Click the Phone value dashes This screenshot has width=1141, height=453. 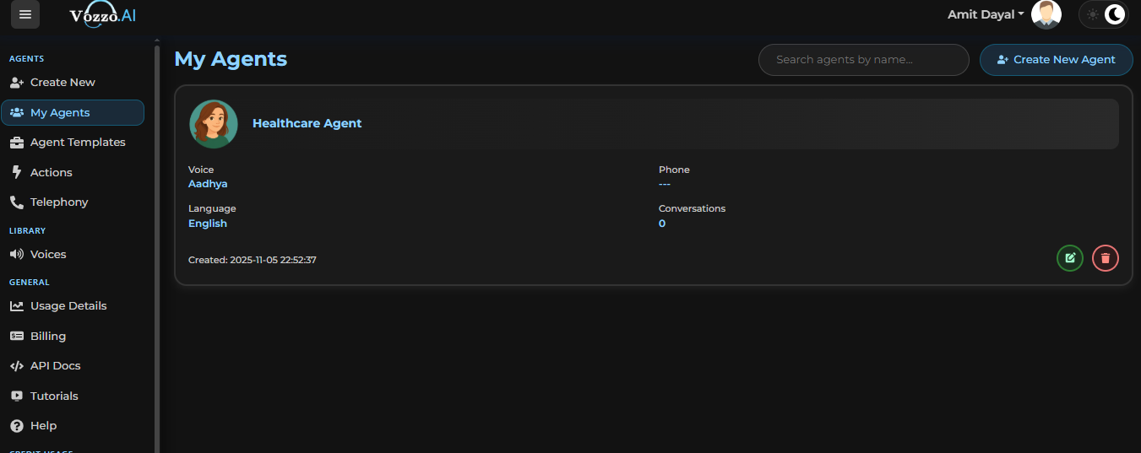(x=665, y=184)
